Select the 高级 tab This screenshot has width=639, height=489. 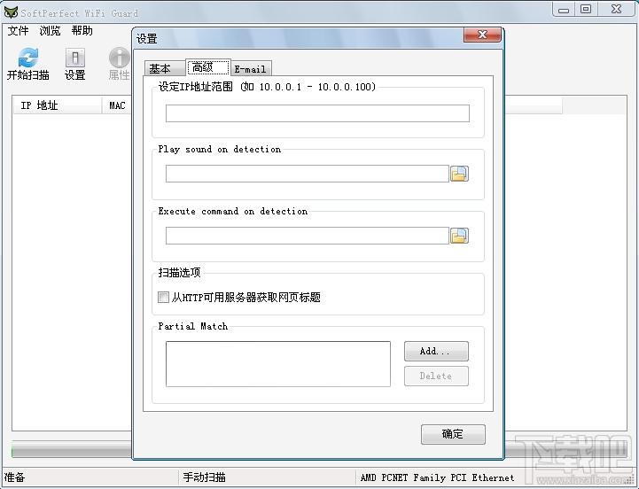pyautogui.click(x=208, y=67)
